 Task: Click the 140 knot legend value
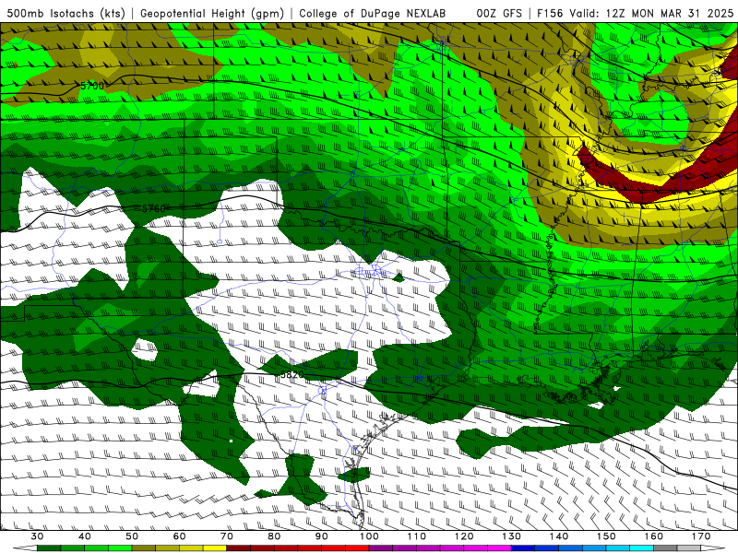coord(559,536)
